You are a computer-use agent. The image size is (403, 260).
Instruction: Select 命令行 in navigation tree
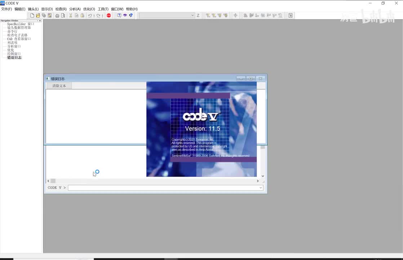pos(12,31)
